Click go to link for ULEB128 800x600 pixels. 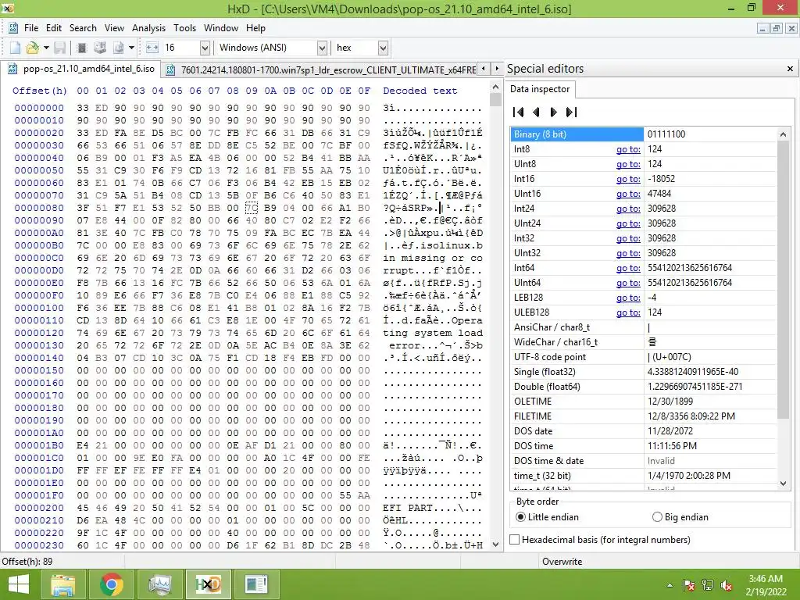click(628, 312)
